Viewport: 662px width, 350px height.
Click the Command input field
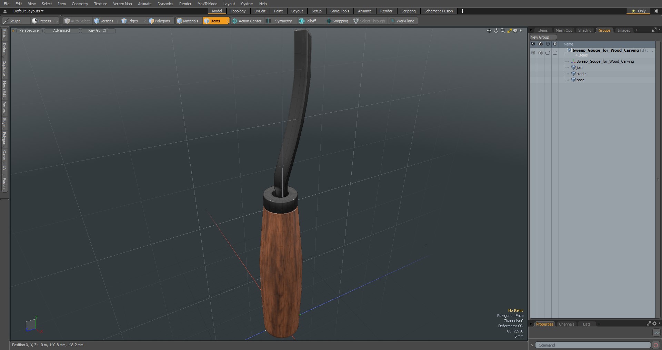pos(593,345)
